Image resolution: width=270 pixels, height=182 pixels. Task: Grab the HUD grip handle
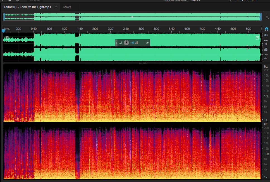[116, 43]
